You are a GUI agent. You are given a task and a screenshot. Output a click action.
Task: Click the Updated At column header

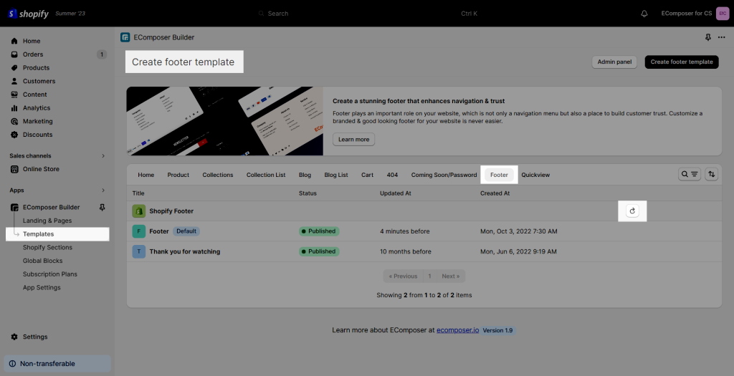click(x=396, y=193)
